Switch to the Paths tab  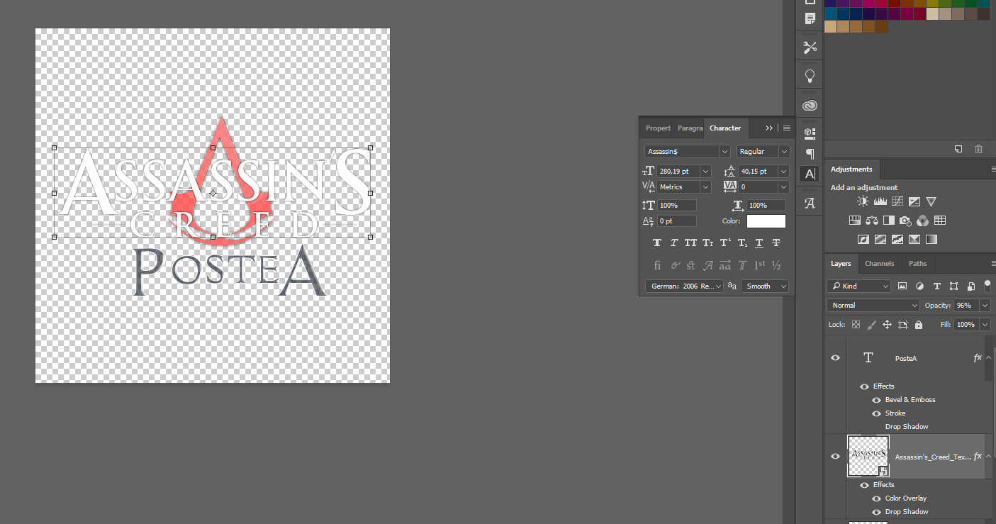[x=917, y=264]
